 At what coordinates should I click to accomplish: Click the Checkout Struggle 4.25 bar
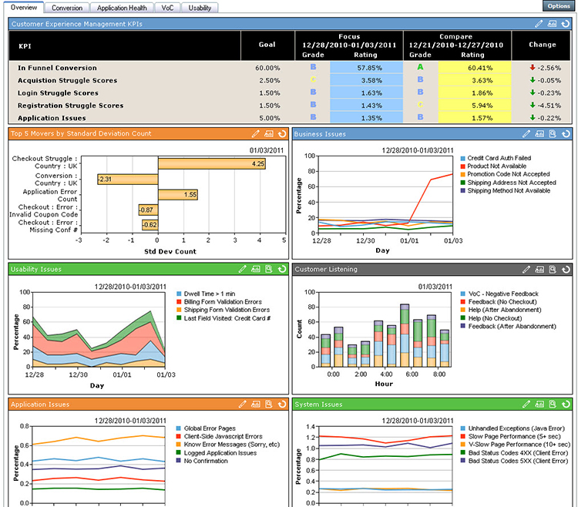point(213,163)
